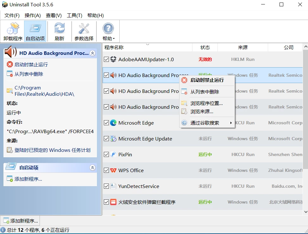Click the task schedule icon beside 登陆时已预定的
The width and height of the screenshot is (308, 234).
pyautogui.click(x=9, y=150)
